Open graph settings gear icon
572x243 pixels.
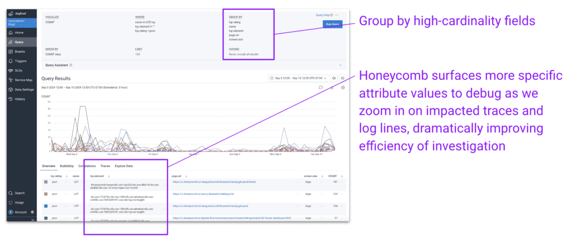pos(343,88)
